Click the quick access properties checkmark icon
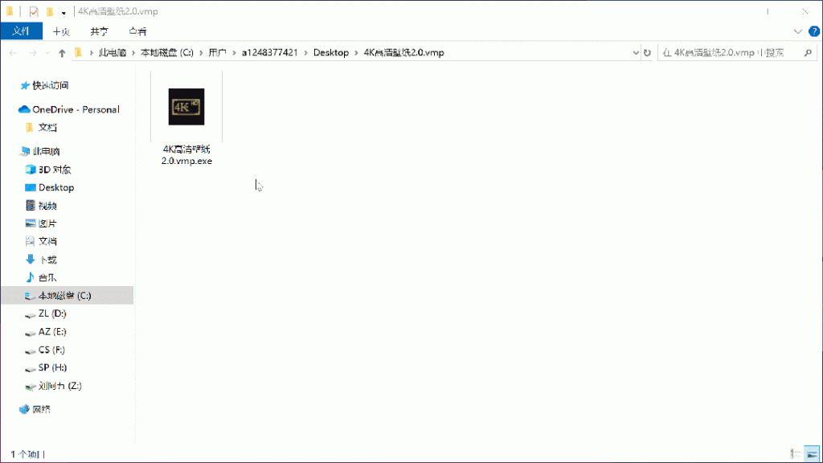This screenshot has width=823, height=463. pyautogui.click(x=34, y=11)
